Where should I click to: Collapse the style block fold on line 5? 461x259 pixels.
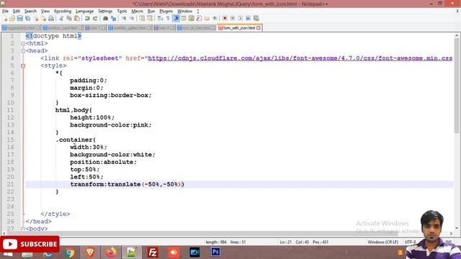tap(23, 65)
